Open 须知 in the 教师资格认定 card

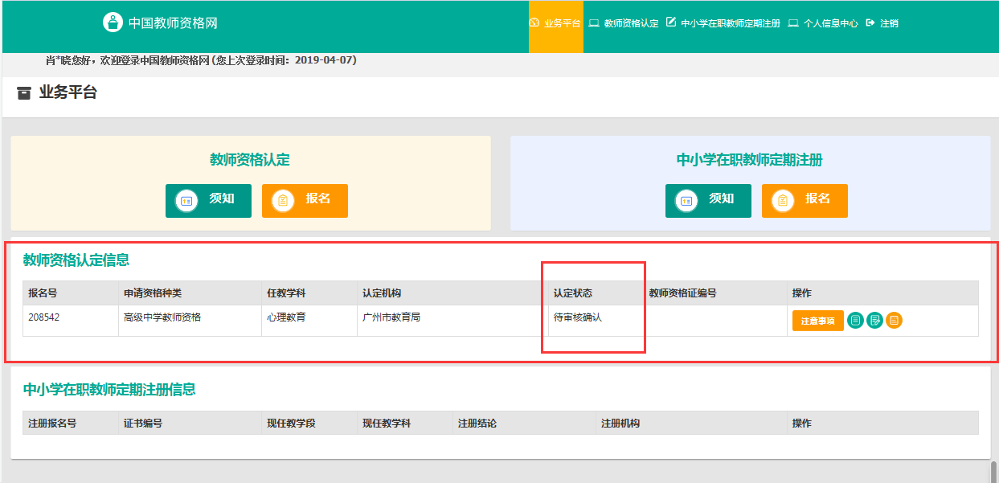208,200
